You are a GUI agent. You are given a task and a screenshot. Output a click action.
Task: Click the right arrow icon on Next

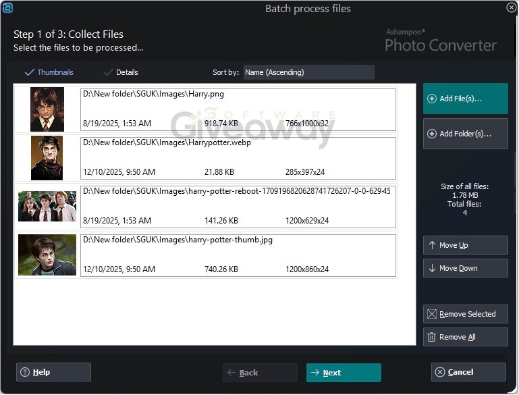315,373
